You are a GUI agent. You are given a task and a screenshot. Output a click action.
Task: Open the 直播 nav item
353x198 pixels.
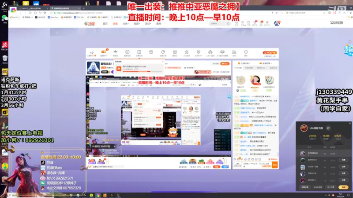[115, 24]
